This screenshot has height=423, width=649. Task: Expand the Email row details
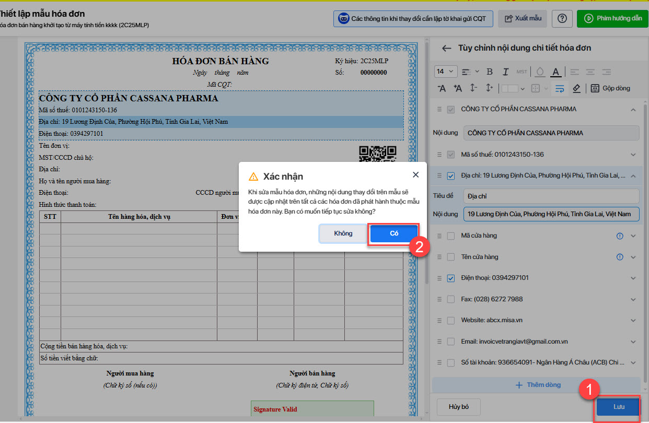(x=633, y=342)
